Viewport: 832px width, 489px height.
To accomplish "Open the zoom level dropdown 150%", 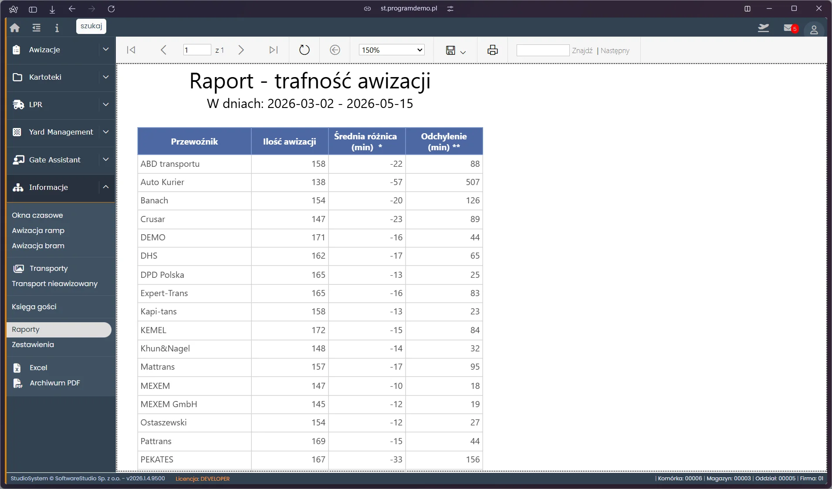I will click(392, 50).
